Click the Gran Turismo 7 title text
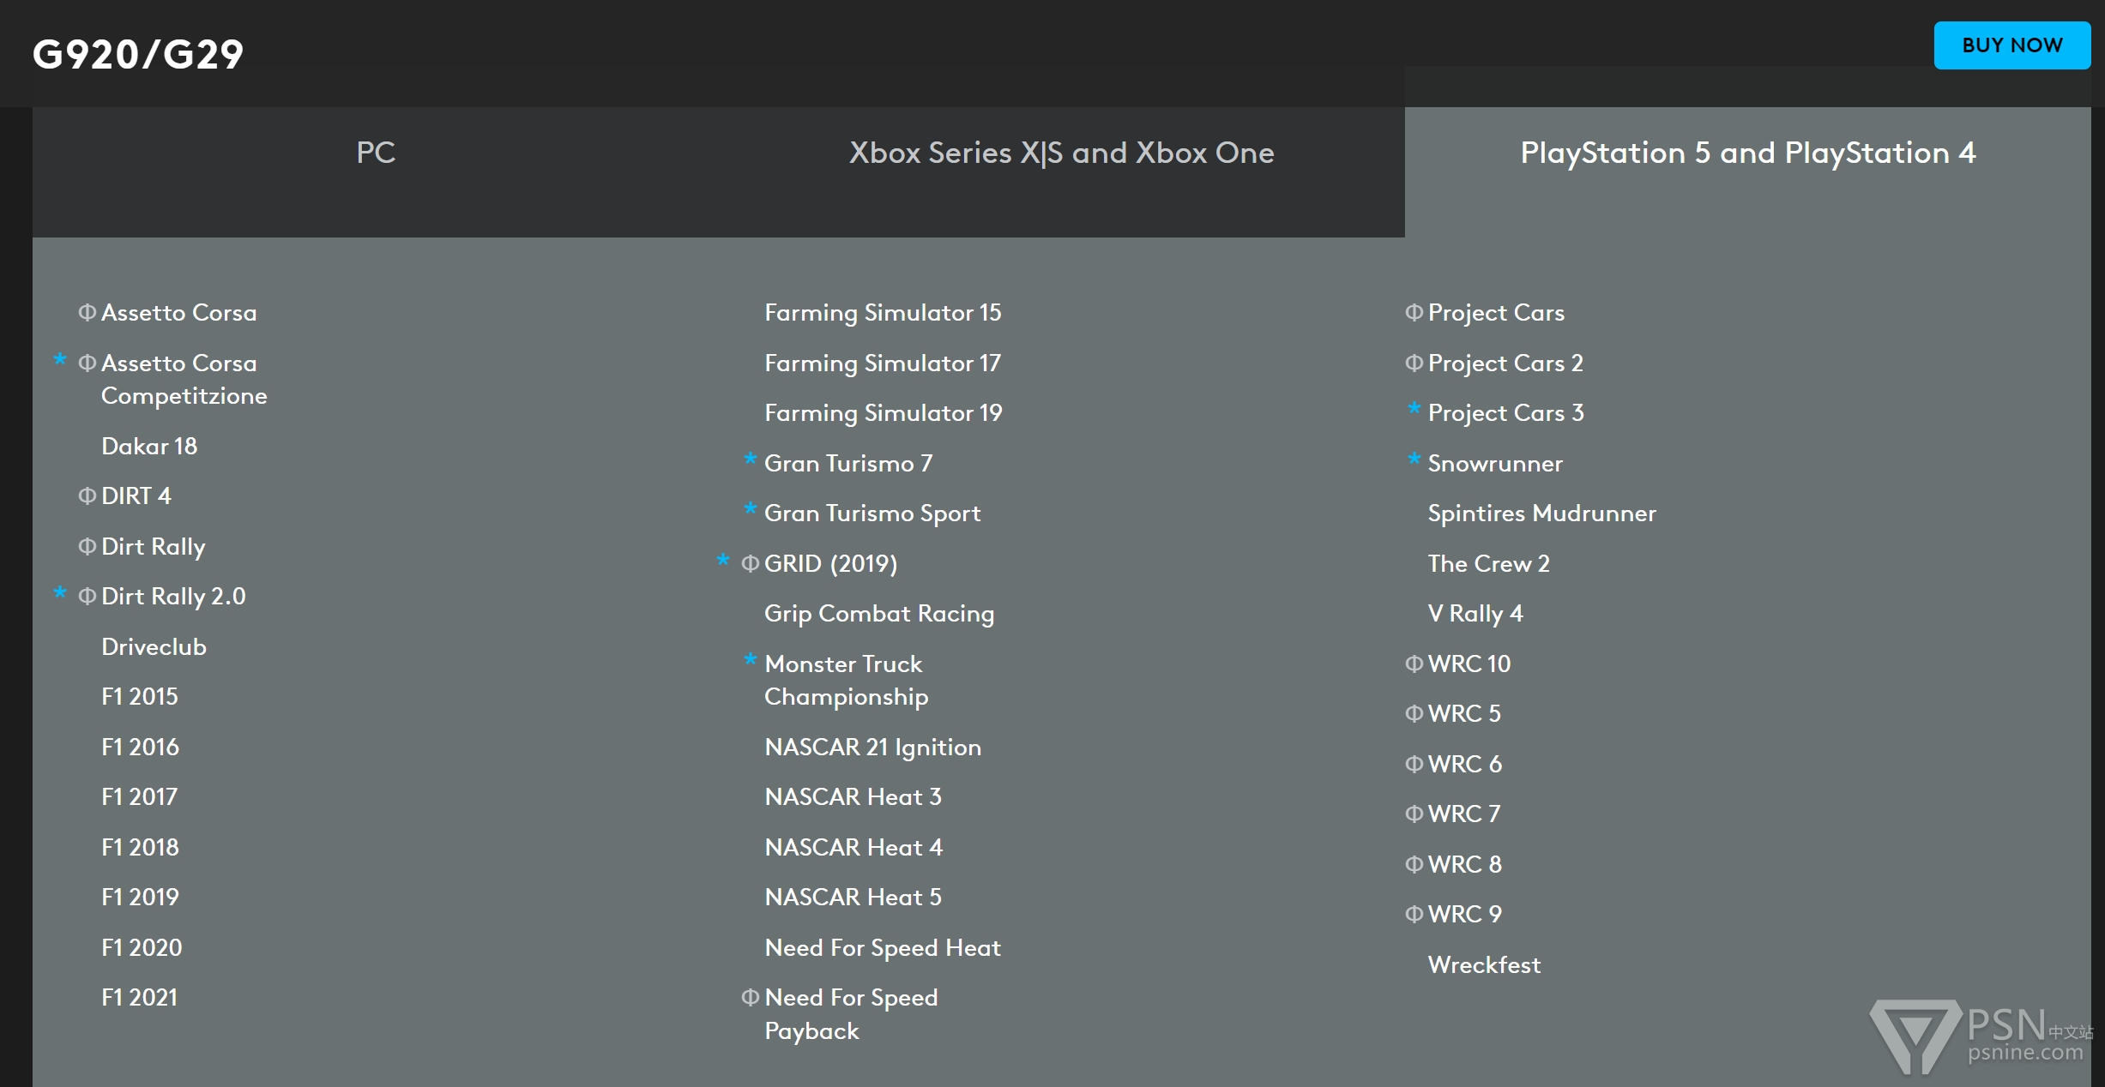2105x1087 pixels. 848,464
